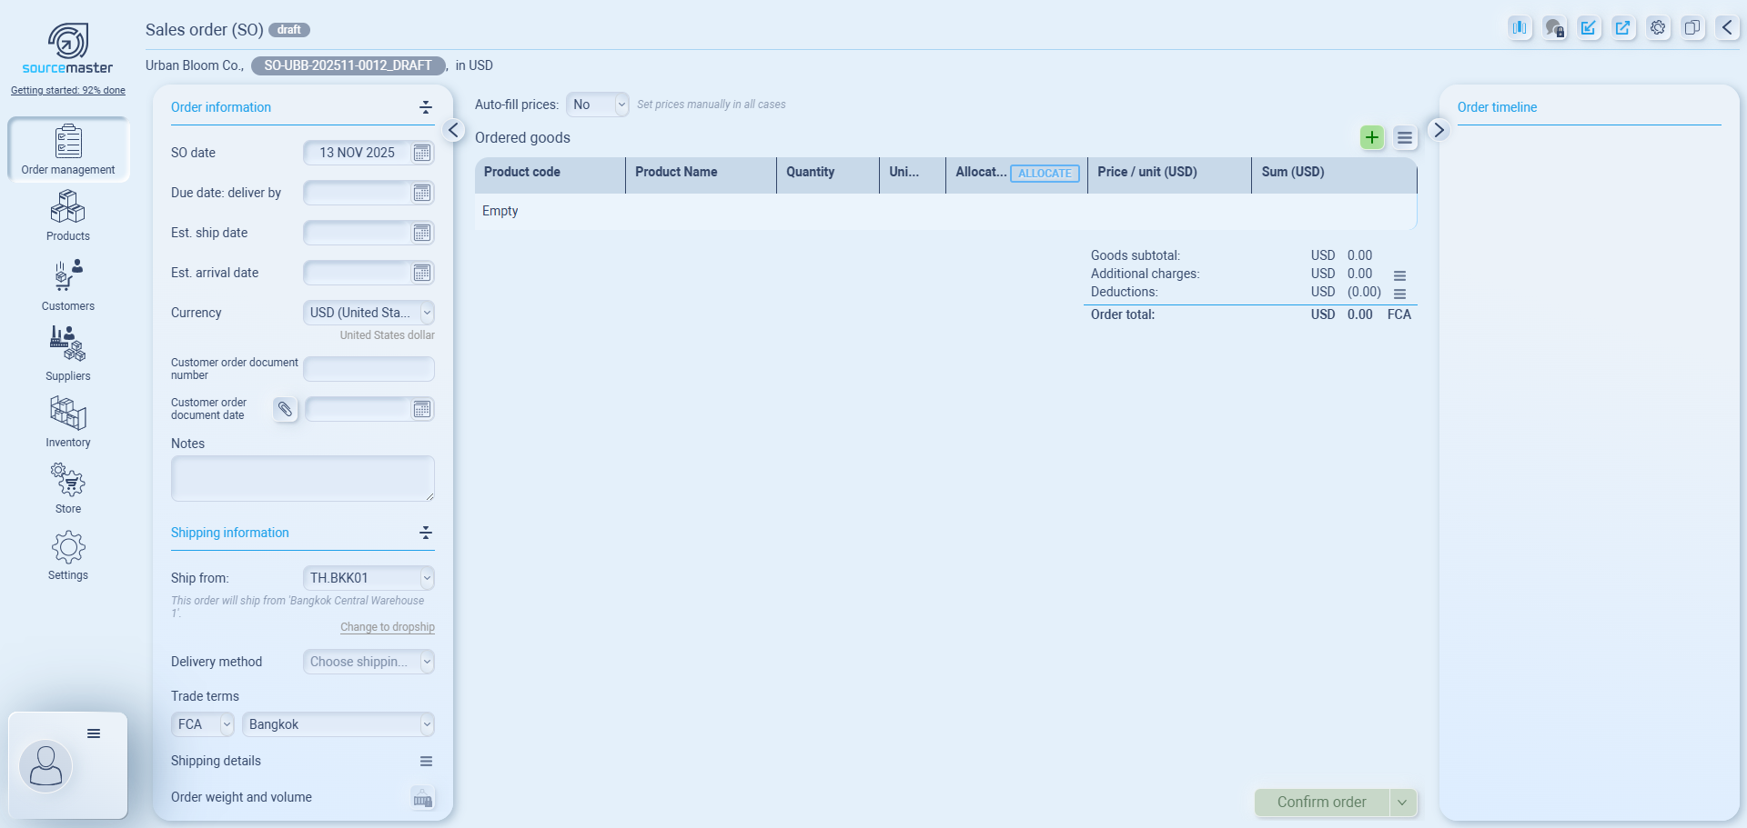This screenshot has width=1747, height=828.
Task: Click the Quantity column header
Action: click(x=828, y=175)
